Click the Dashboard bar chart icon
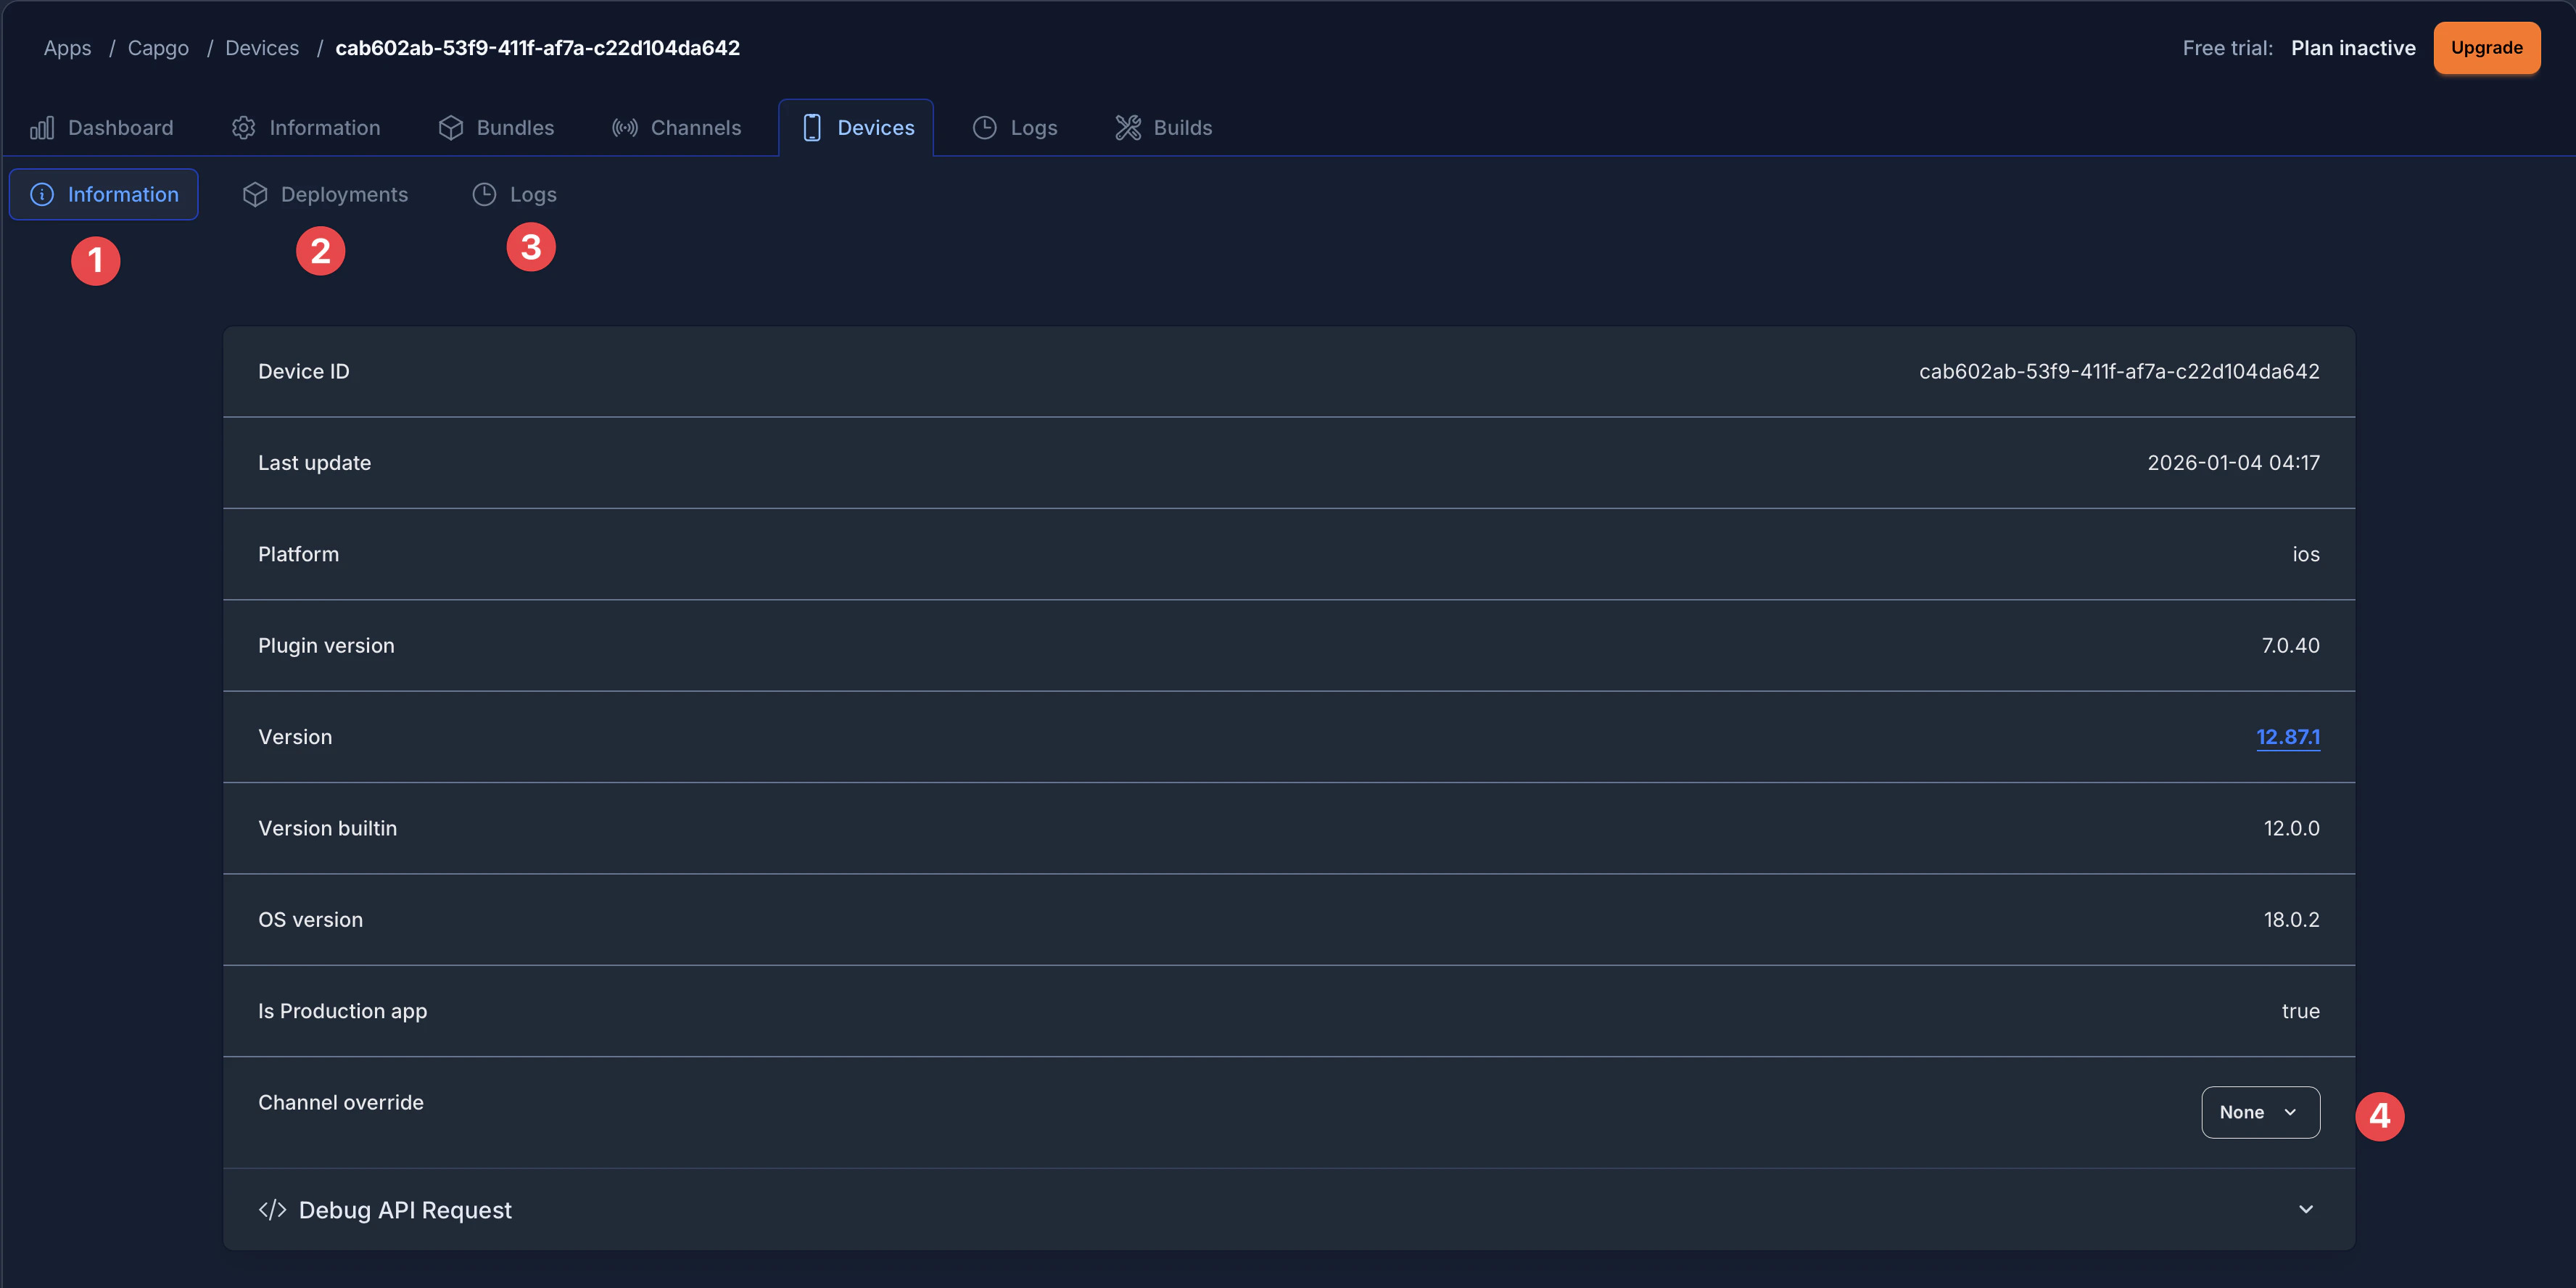This screenshot has height=1288, width=2576. point(42,128)
